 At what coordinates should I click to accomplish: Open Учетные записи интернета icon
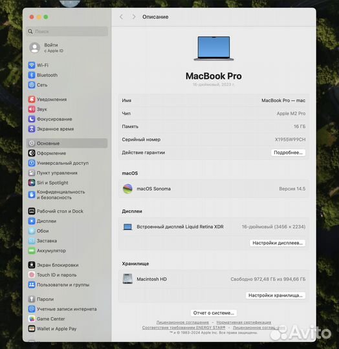pos(32,309)
